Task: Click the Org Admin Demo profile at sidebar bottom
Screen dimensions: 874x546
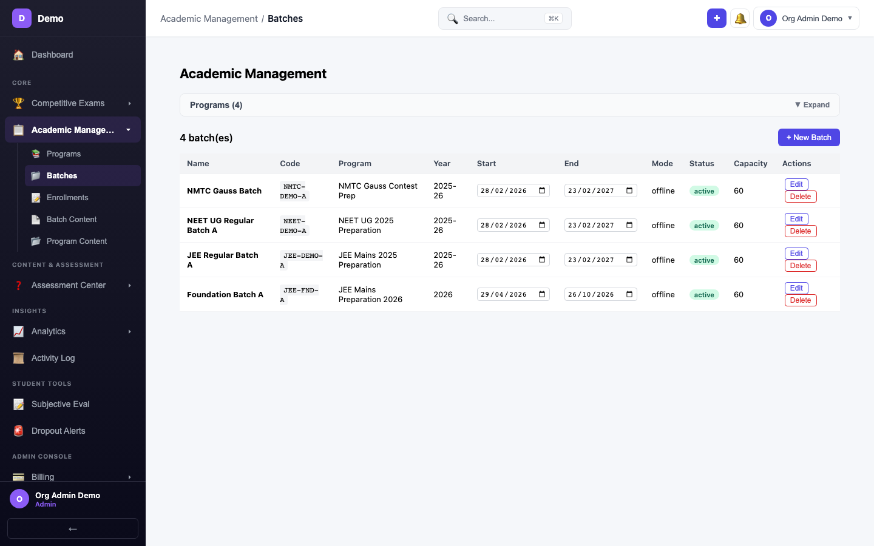Action: 73,499
